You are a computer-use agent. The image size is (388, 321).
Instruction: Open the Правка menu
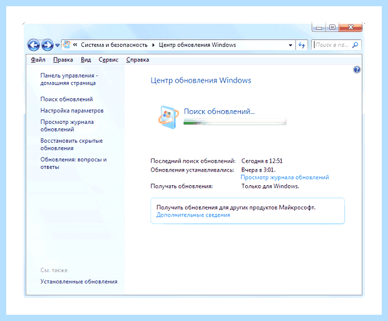[x=63, y=59]
